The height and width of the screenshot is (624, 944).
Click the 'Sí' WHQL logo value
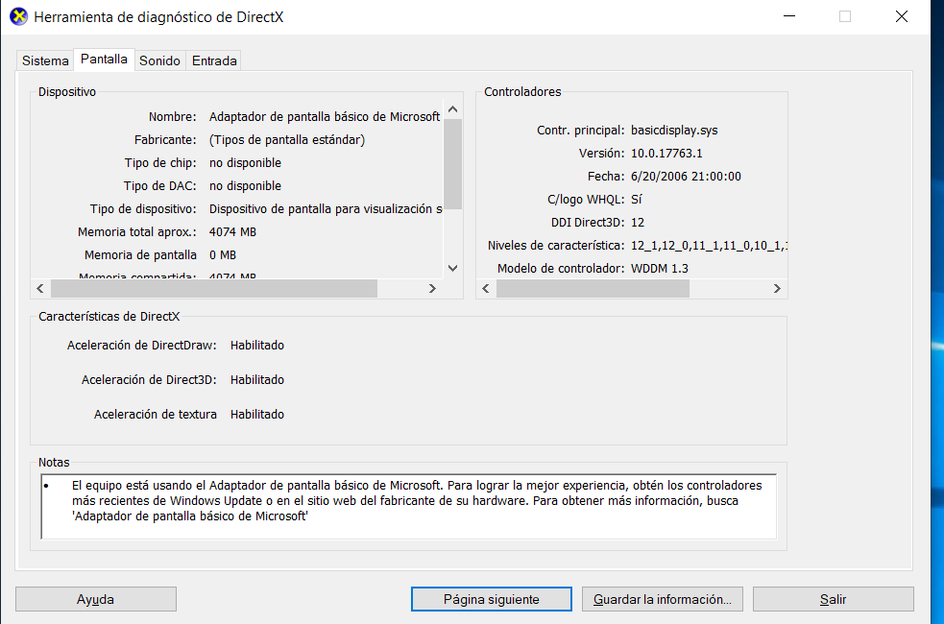637,199
